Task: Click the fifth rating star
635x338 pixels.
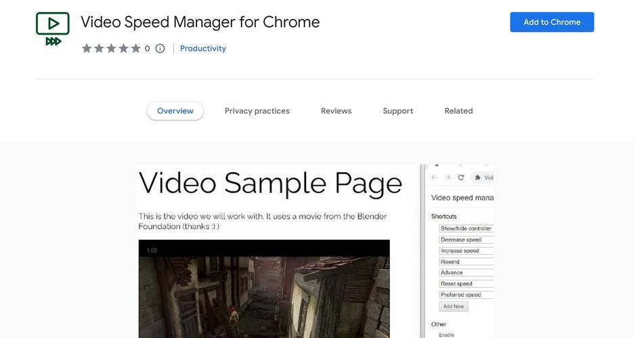Action: pos(135,49)
